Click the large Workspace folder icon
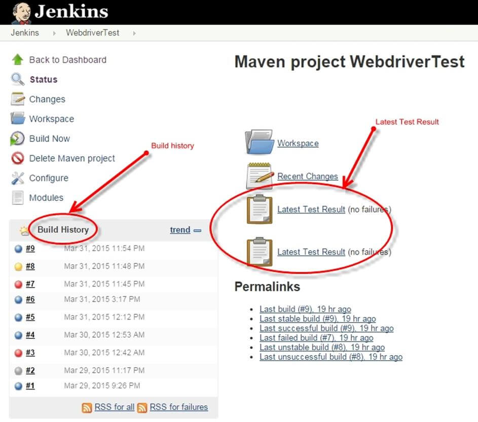The image size is (478, 422). click(259, 142)
